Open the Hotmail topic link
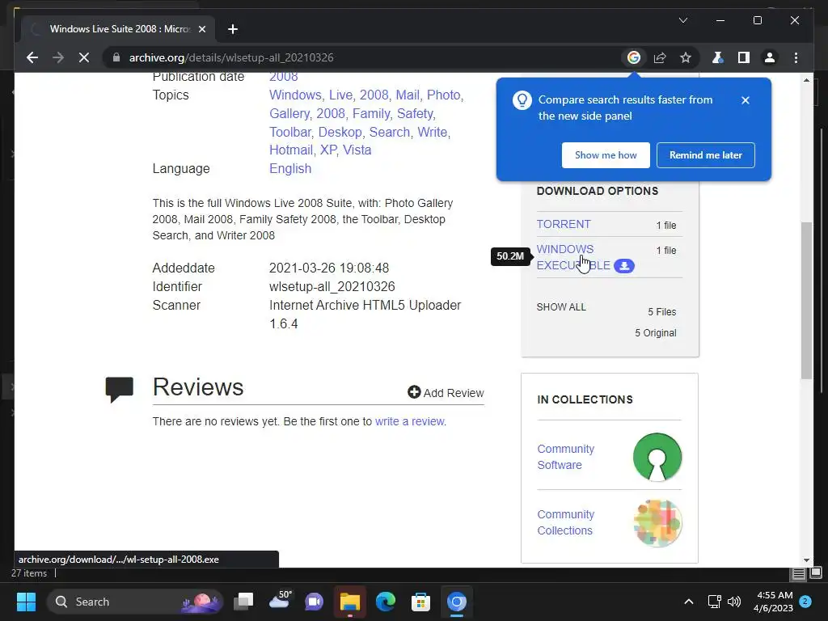The image size is (828, 621). point(291,150)
